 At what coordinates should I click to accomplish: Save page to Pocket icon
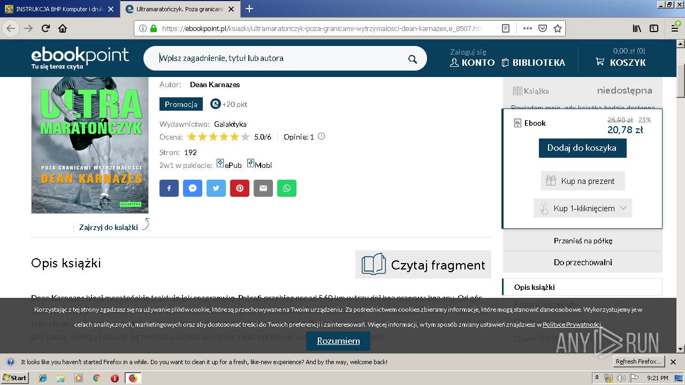tap(543, 29)
